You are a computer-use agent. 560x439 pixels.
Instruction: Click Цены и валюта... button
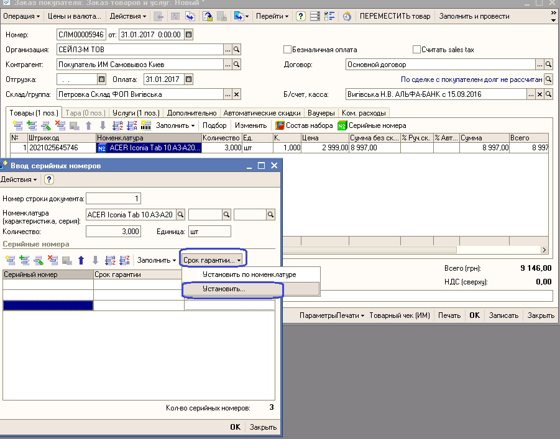(x=75, y=16)
